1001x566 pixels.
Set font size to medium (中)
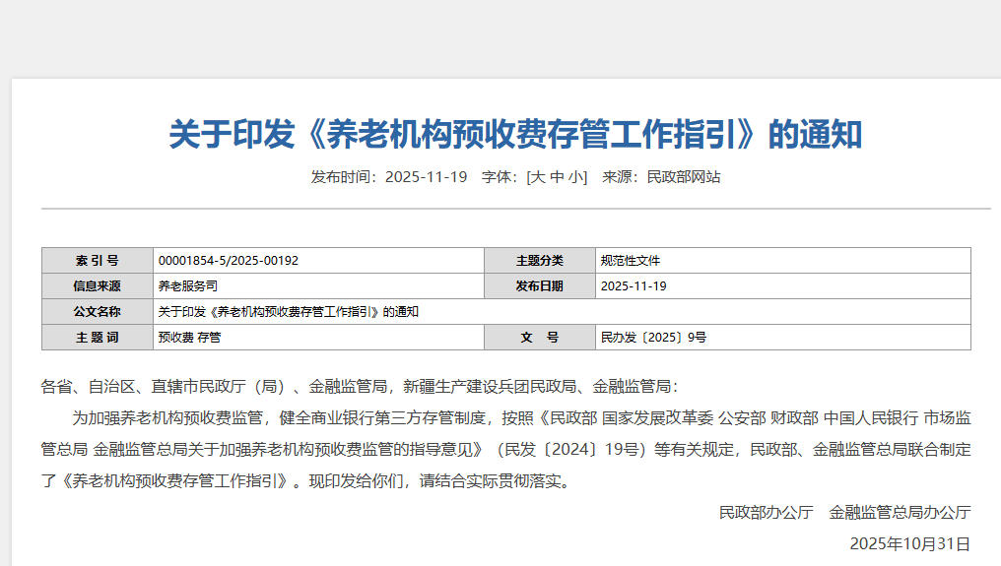[557, 177]
